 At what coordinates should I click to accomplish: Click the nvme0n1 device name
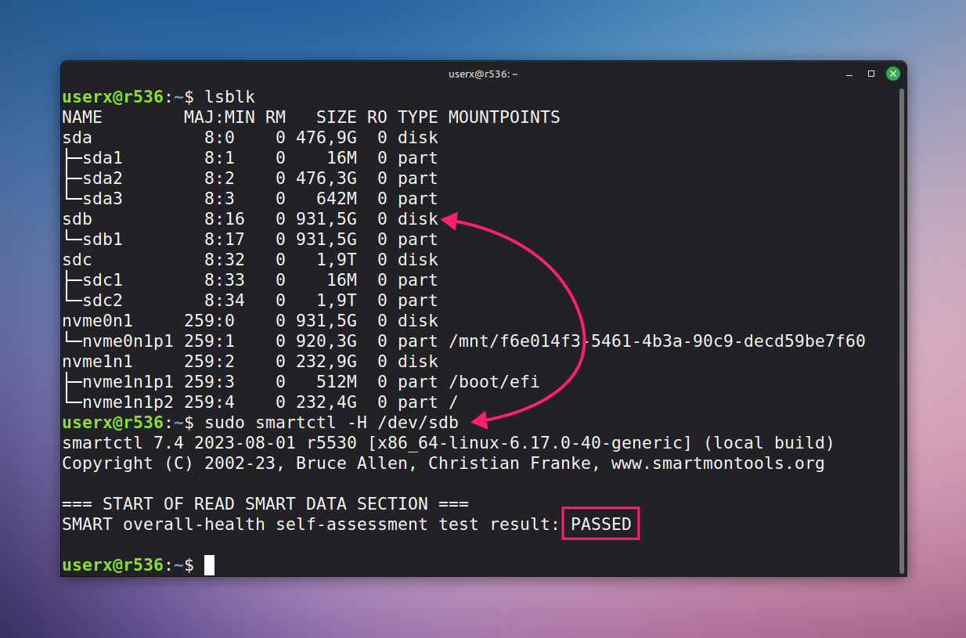(97, 321)
